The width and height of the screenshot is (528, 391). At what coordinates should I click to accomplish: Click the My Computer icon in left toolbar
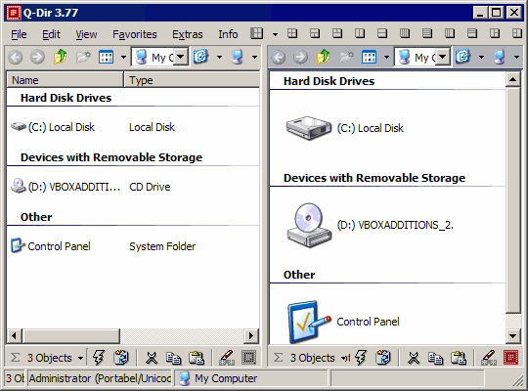pos(238,57)
